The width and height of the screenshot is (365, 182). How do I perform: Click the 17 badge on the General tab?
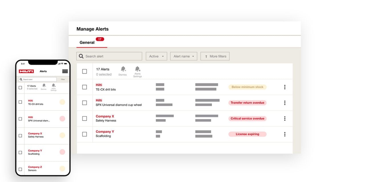[x=100, y=39]
